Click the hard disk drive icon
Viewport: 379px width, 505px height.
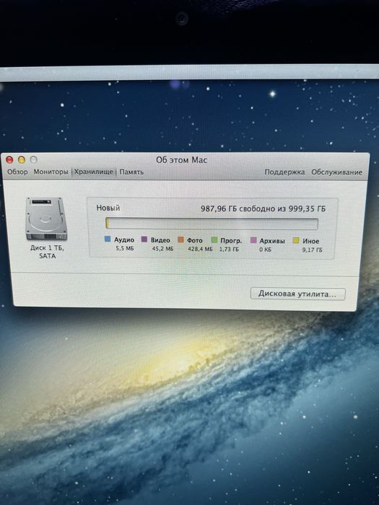point(47,219)
